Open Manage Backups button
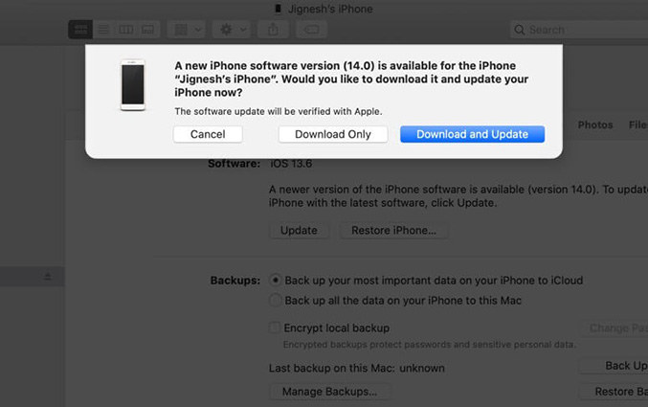 pyautogui.click(x=329, y=392)
